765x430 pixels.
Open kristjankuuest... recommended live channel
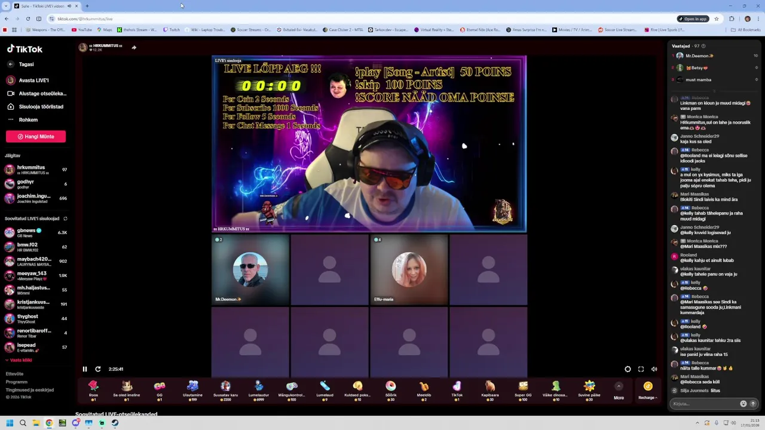36,304
